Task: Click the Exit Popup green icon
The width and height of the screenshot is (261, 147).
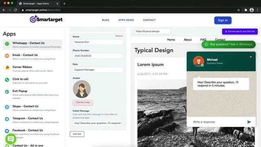Action: click(7, 92)
